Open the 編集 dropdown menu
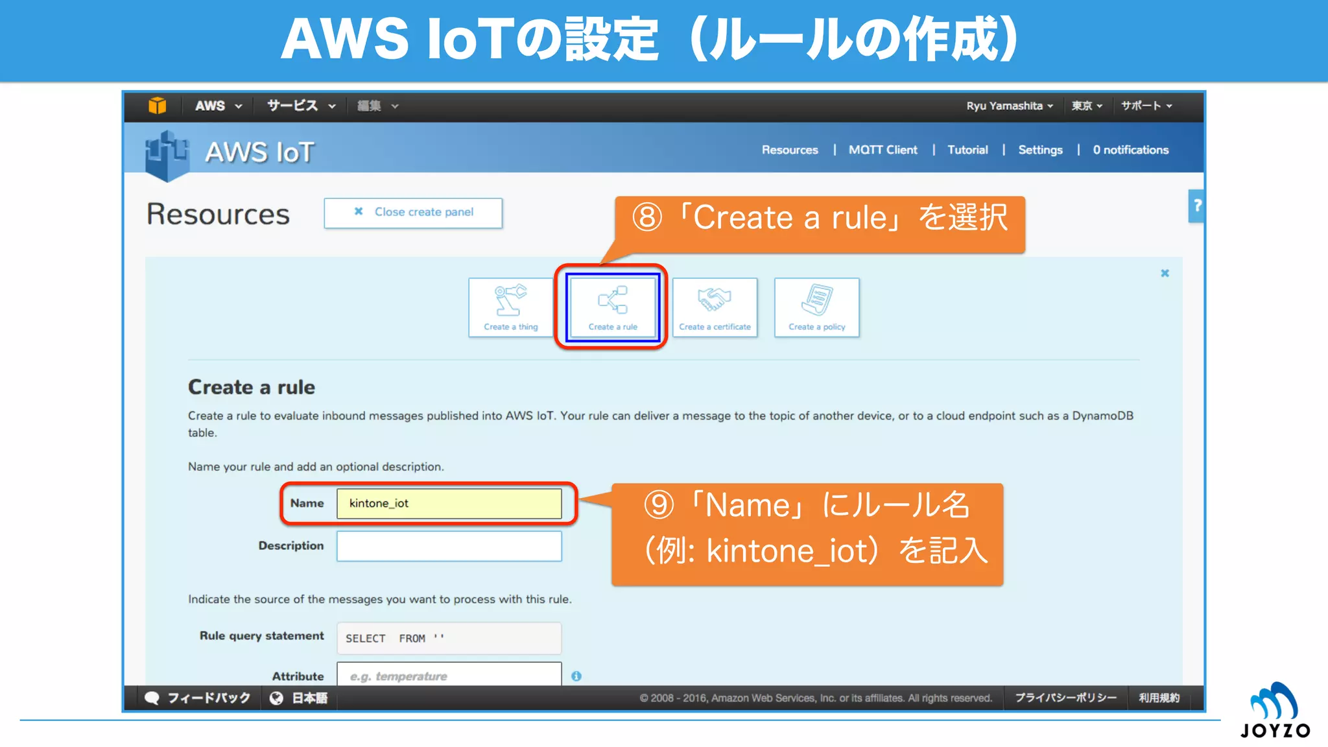 [377, 106]
